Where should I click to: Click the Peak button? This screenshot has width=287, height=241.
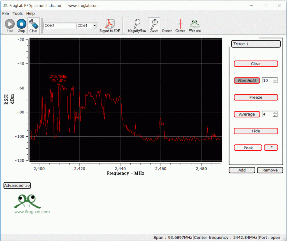pos(248,148)
